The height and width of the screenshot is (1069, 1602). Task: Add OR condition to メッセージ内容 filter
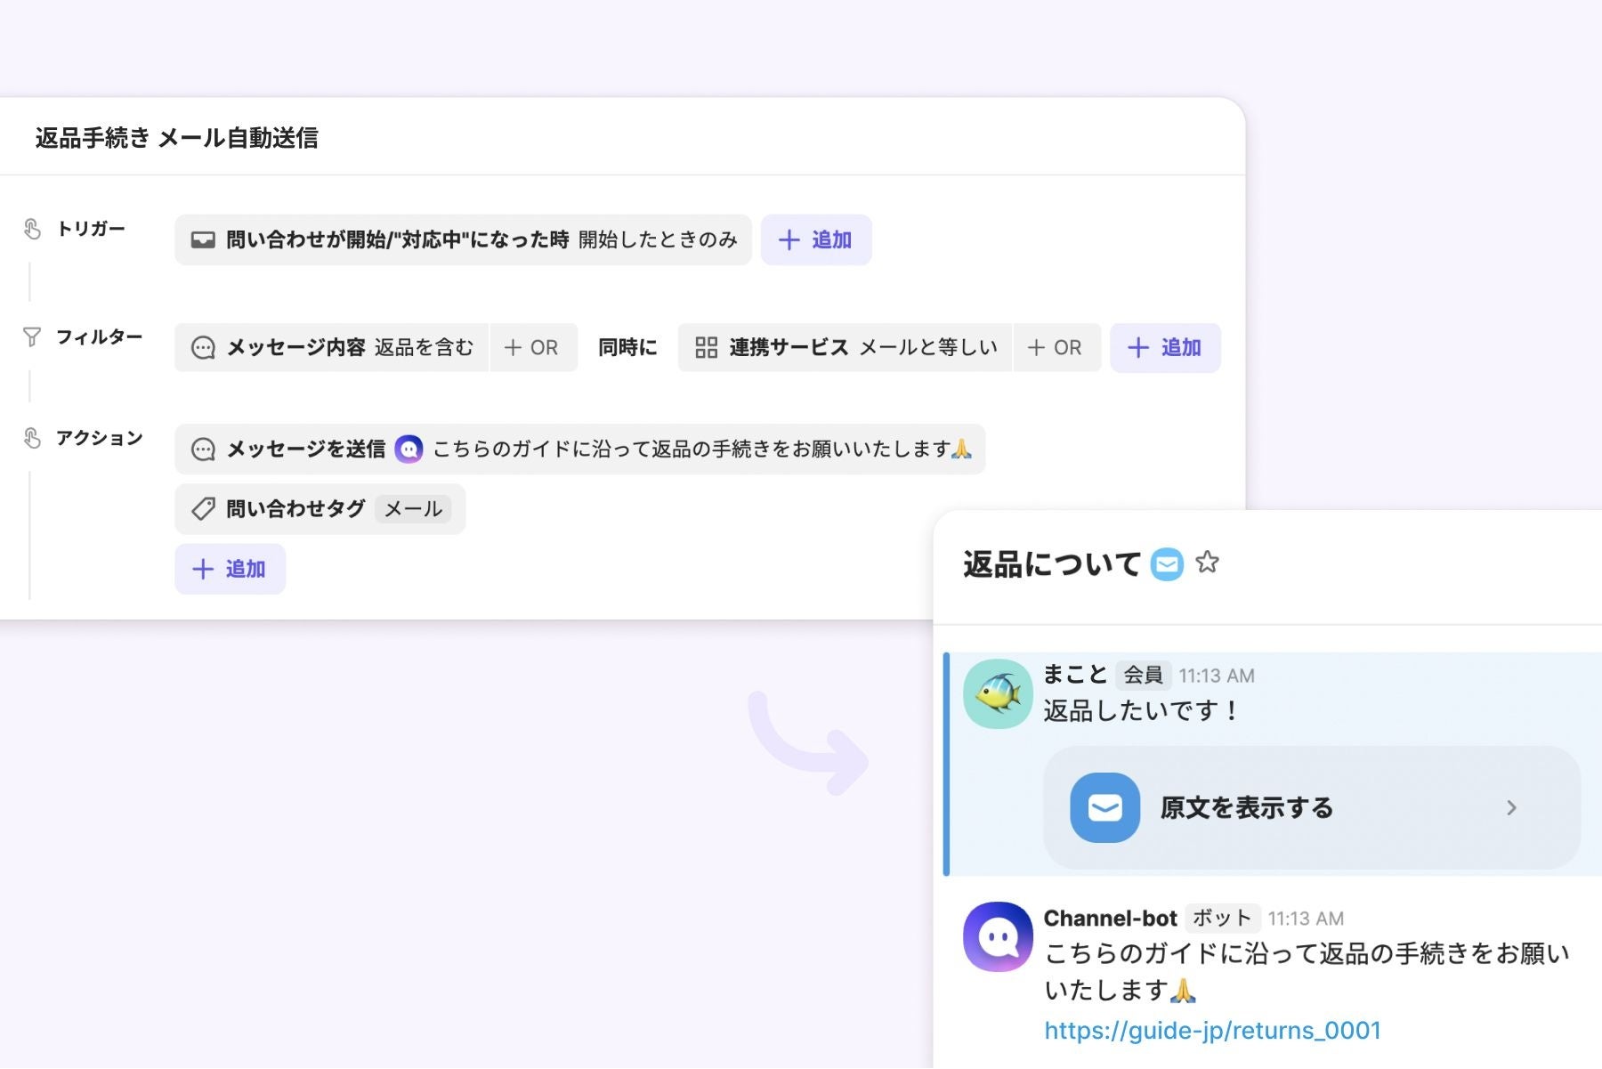click(532, 347)
